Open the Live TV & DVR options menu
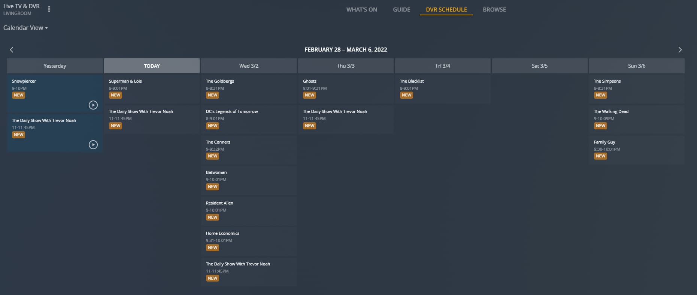Screen dimensions: 697x295 pyautogui.click(x=49, y=9)
